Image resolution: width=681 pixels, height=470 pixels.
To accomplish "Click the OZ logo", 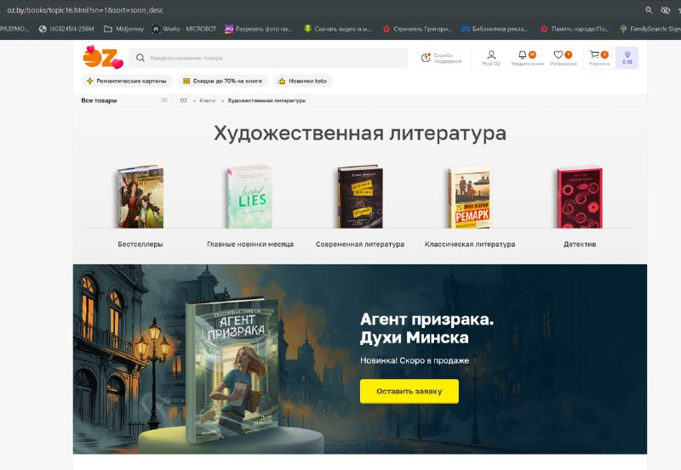I will (x=103, y=57).
